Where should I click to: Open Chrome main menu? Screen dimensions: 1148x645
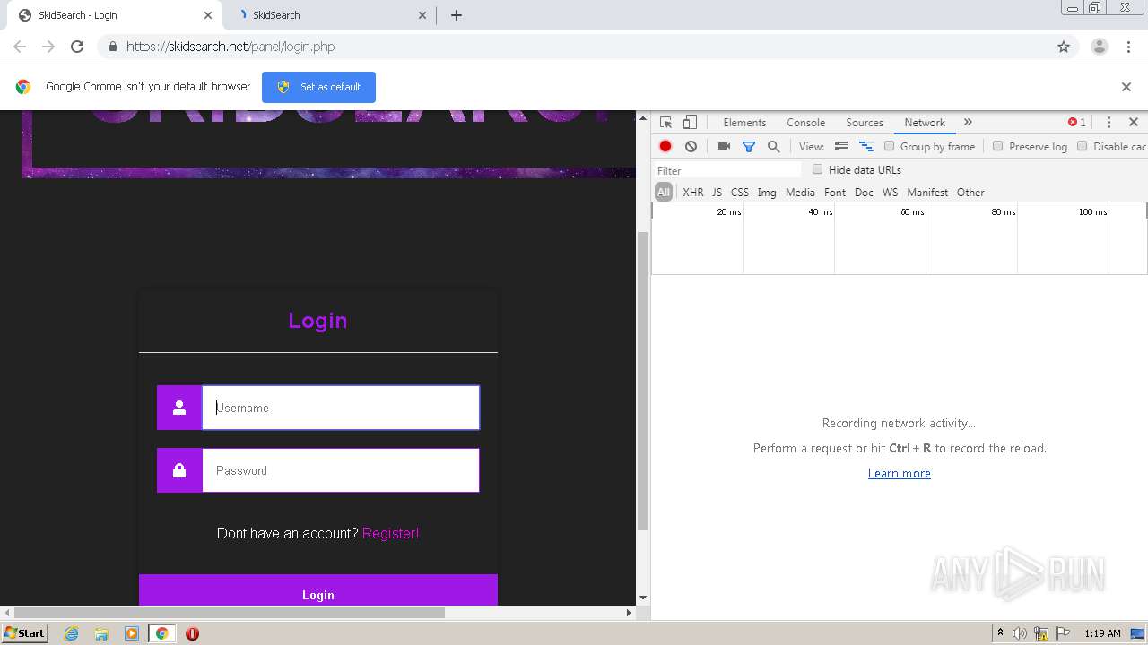pos(1129,47)
